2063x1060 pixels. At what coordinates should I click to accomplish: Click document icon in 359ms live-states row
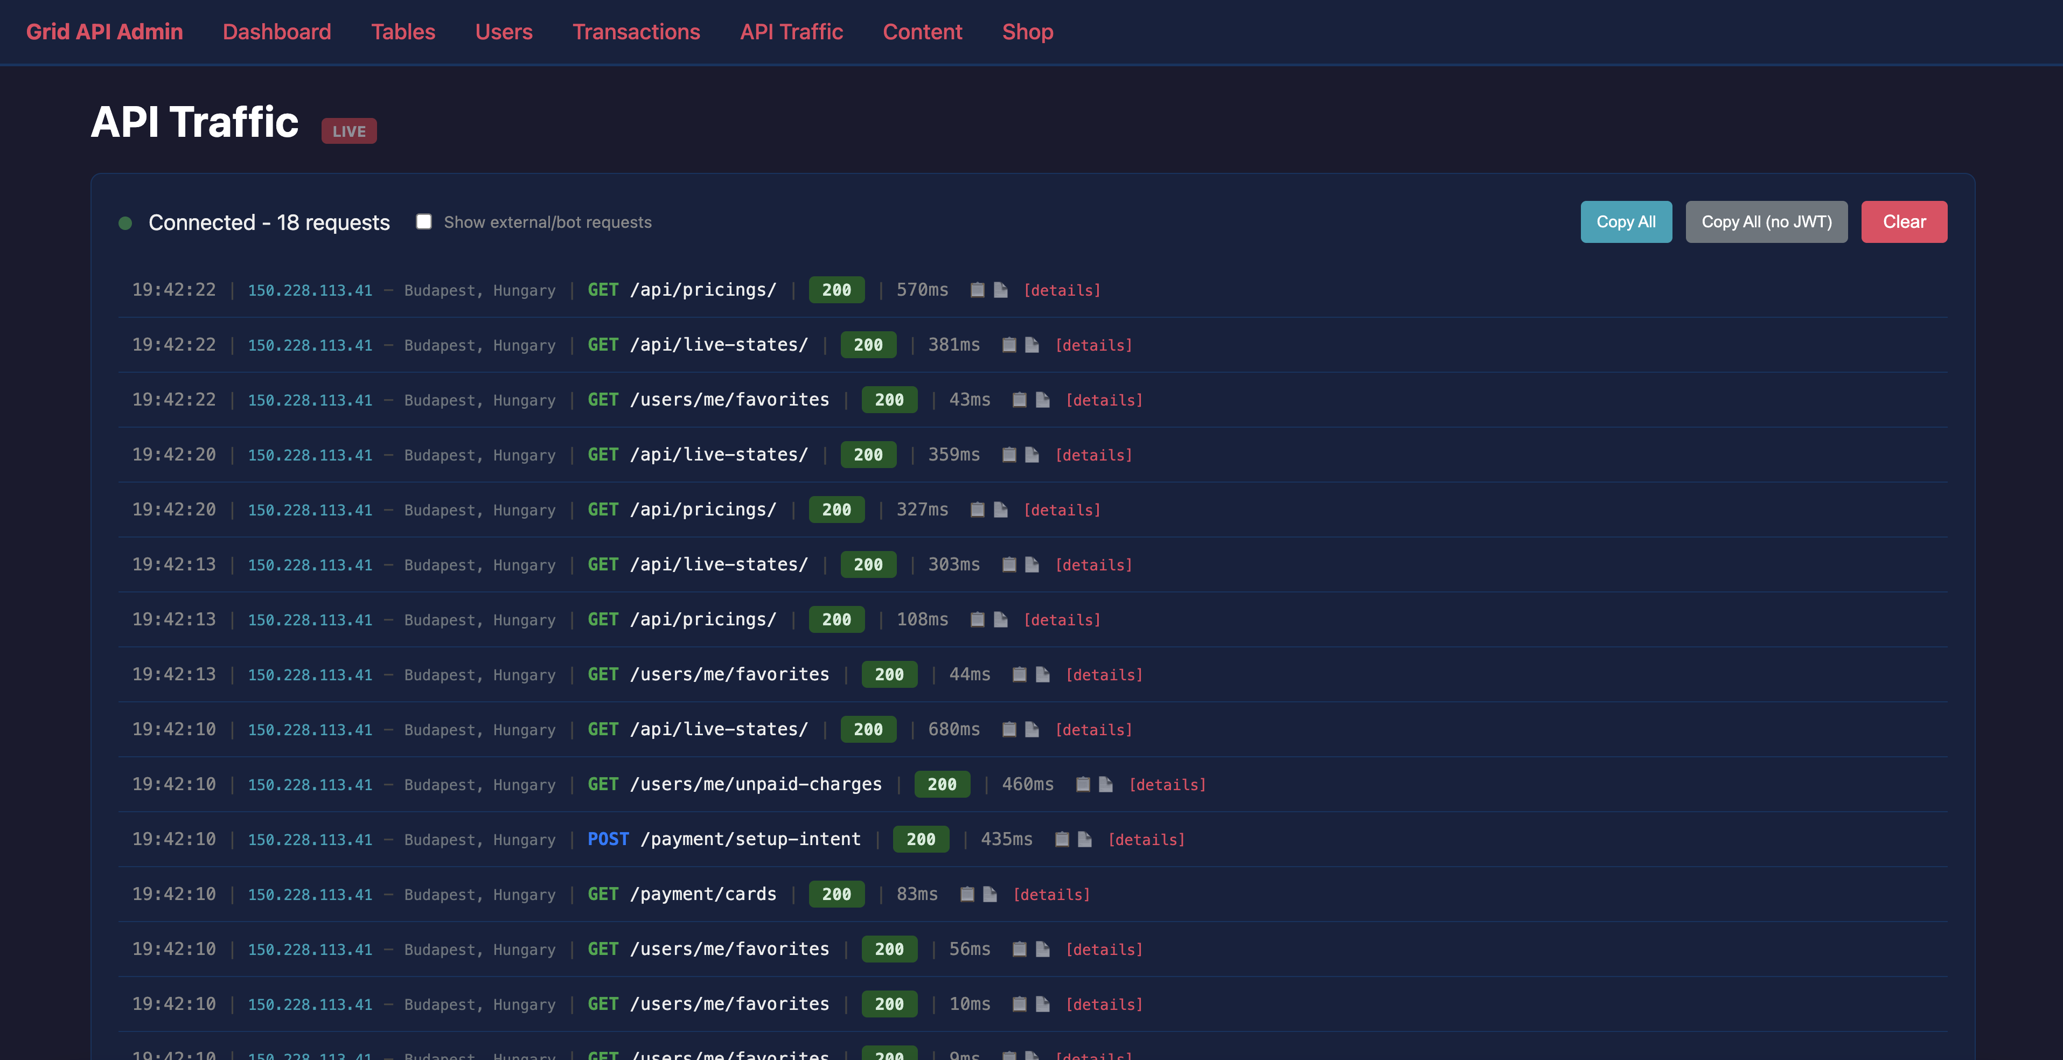[1032, 455]
